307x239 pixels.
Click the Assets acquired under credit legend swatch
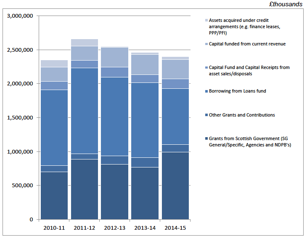[x=206, y=20]
